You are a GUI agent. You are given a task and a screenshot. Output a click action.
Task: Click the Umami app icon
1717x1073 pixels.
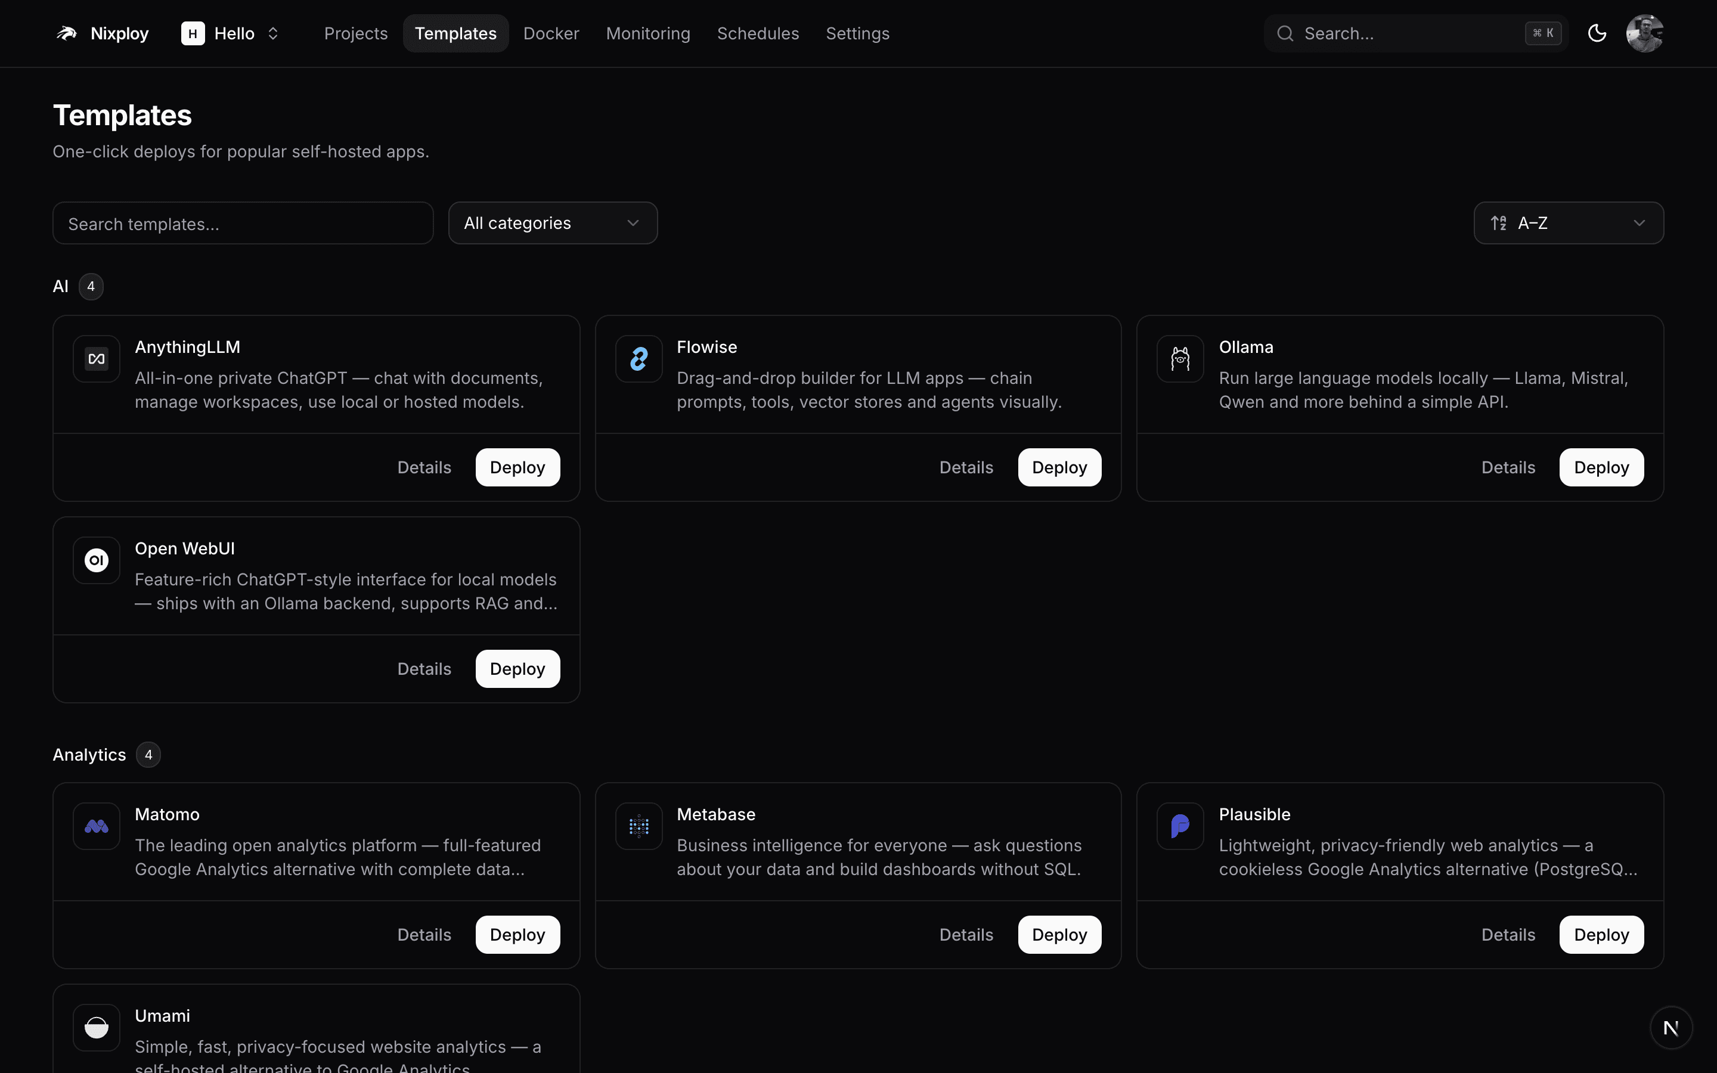point(97,1028)
